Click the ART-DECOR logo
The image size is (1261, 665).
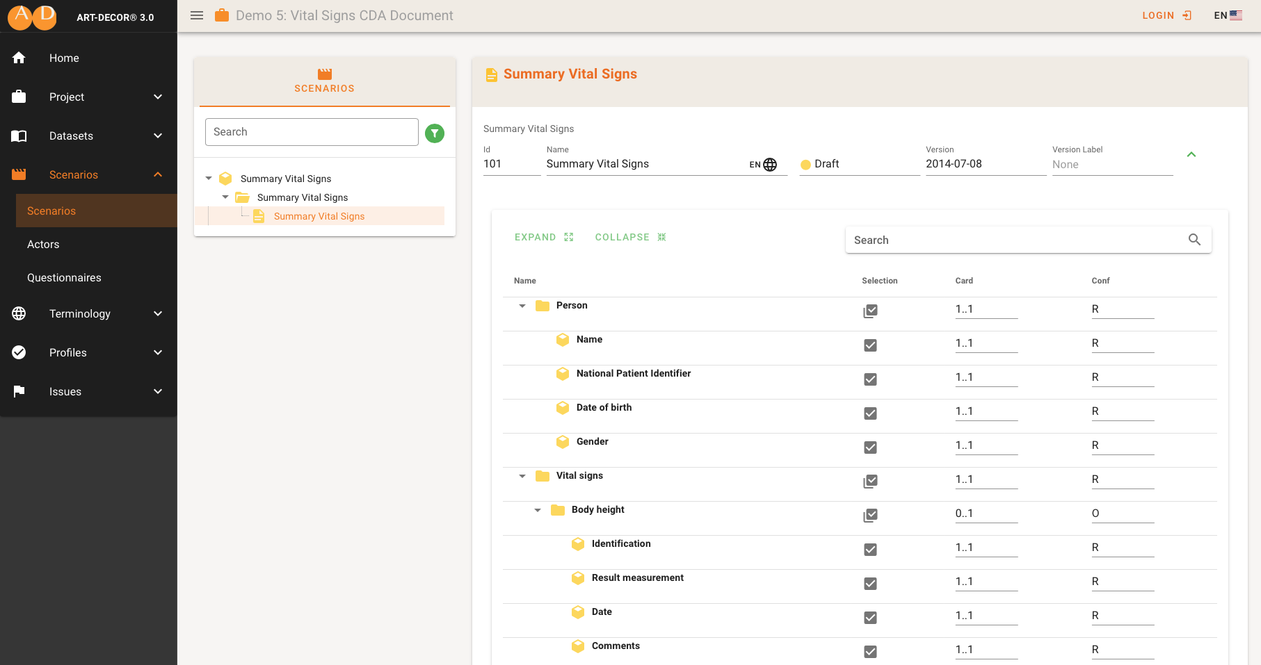tap(32, 17)
